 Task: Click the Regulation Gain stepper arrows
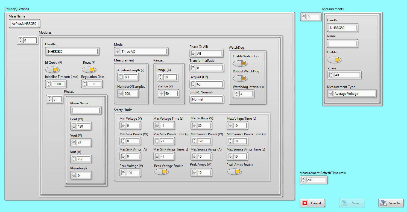[85, 84]
